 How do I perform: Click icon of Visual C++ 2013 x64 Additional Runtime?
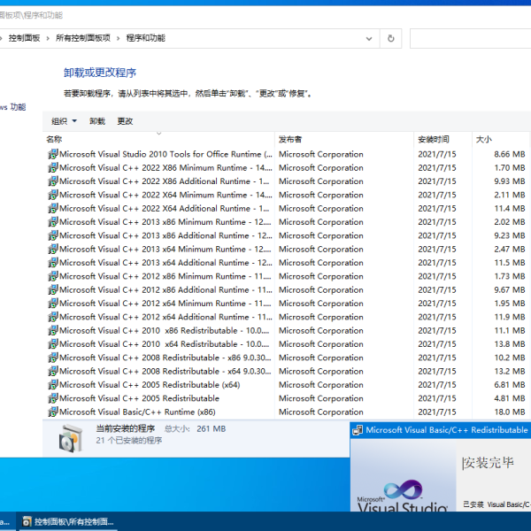click(53, 263)
